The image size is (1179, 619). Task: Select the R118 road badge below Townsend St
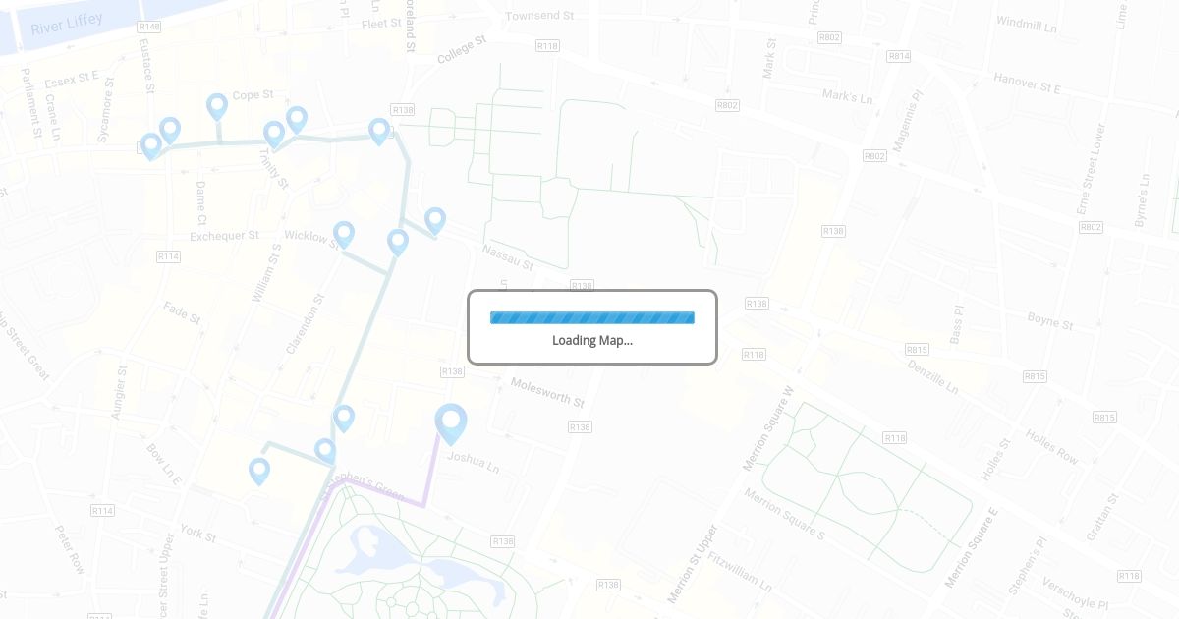pyautogui.click(x=547, y=46)
